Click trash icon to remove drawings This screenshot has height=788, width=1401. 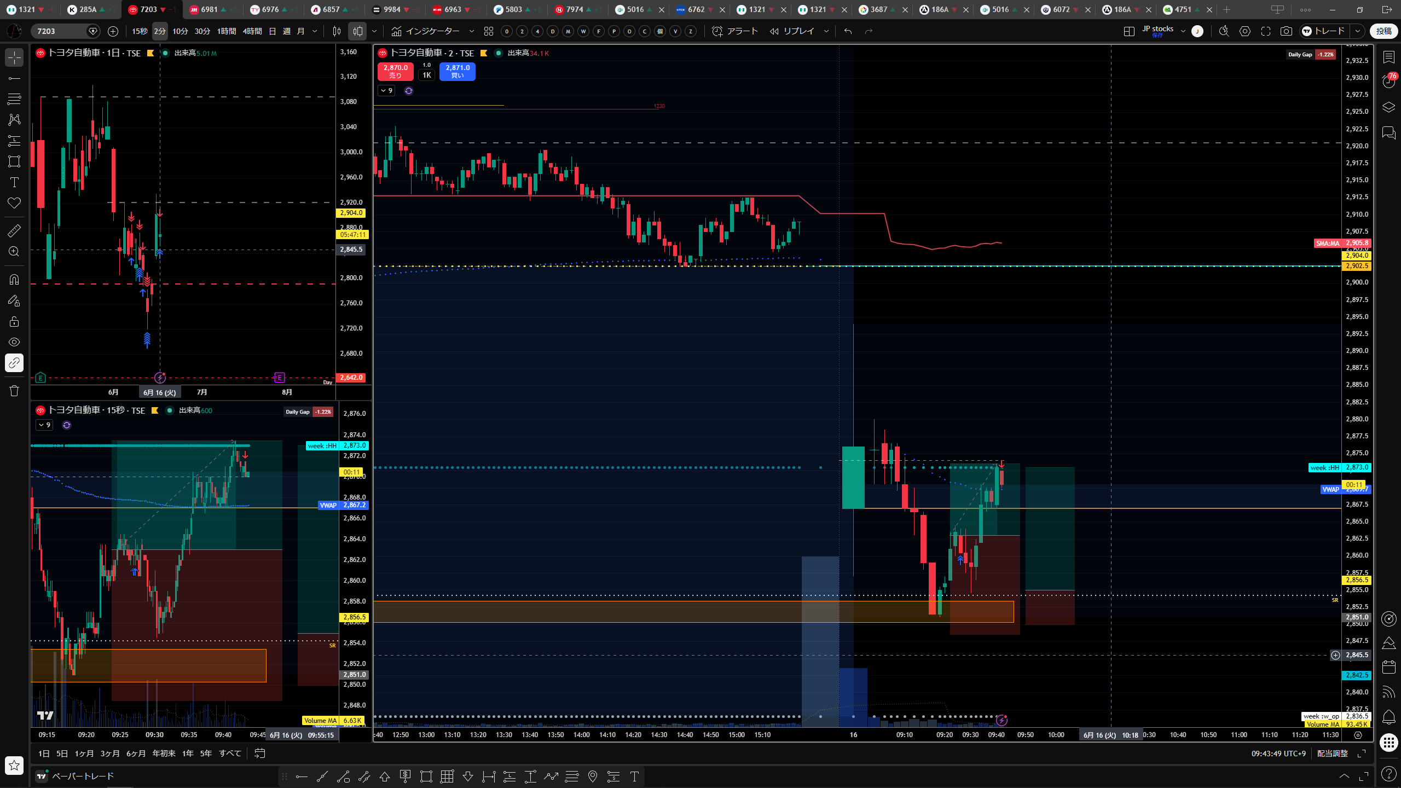pos(14,391)
